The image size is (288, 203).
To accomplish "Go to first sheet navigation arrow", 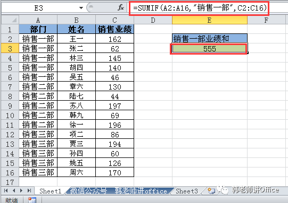I will pyautogui.click(x=6, y=191).
